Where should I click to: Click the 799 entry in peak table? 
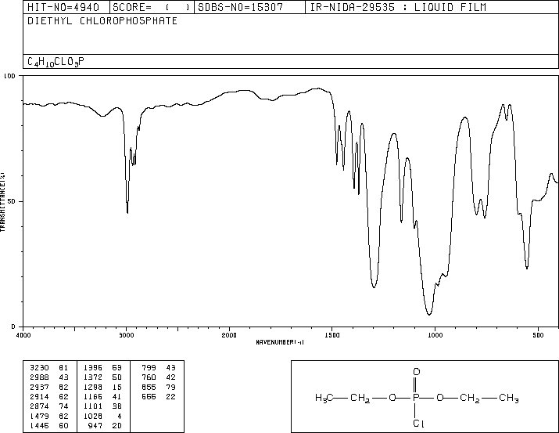tap(149, 368)
